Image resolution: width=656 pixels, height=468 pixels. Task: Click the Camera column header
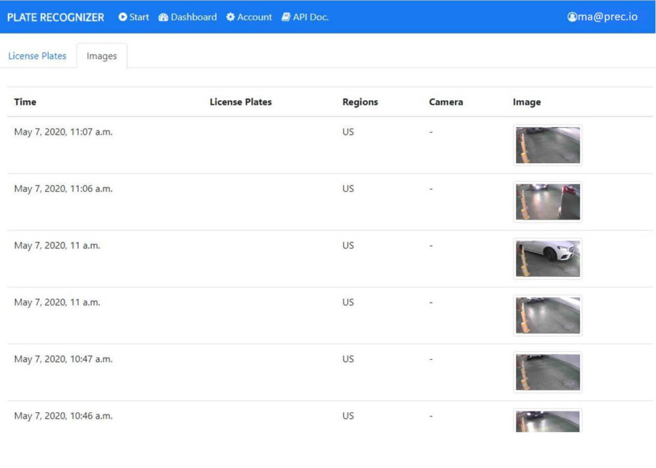[x=446, y=102]
